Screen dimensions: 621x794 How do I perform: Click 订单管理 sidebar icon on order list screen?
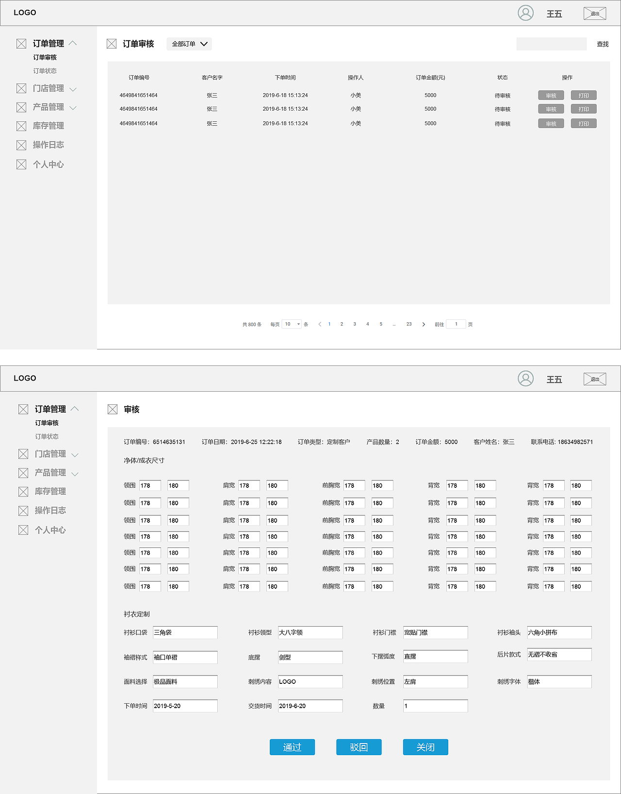21,44
